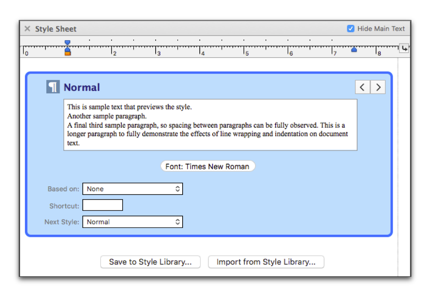
Task: Click the paragraph style icon beside Normal
Action: point(53,87)
